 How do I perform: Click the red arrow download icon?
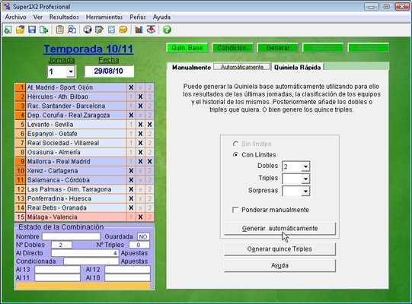click(x=151, y=30)
